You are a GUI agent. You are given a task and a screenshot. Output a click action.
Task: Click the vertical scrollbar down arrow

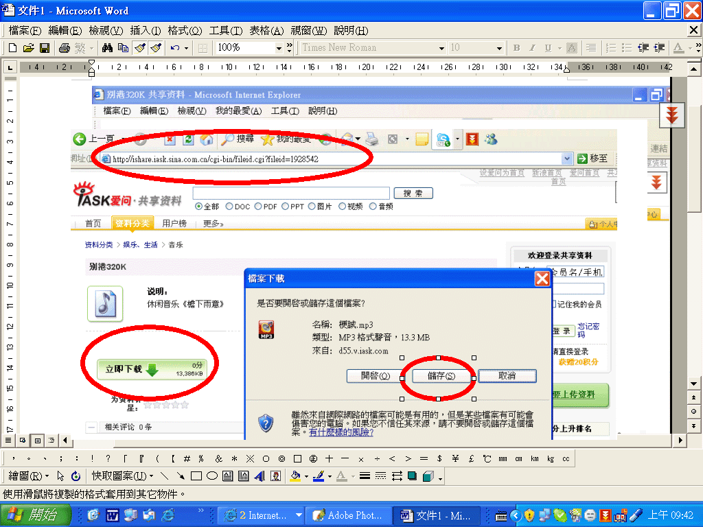(693, 384)
